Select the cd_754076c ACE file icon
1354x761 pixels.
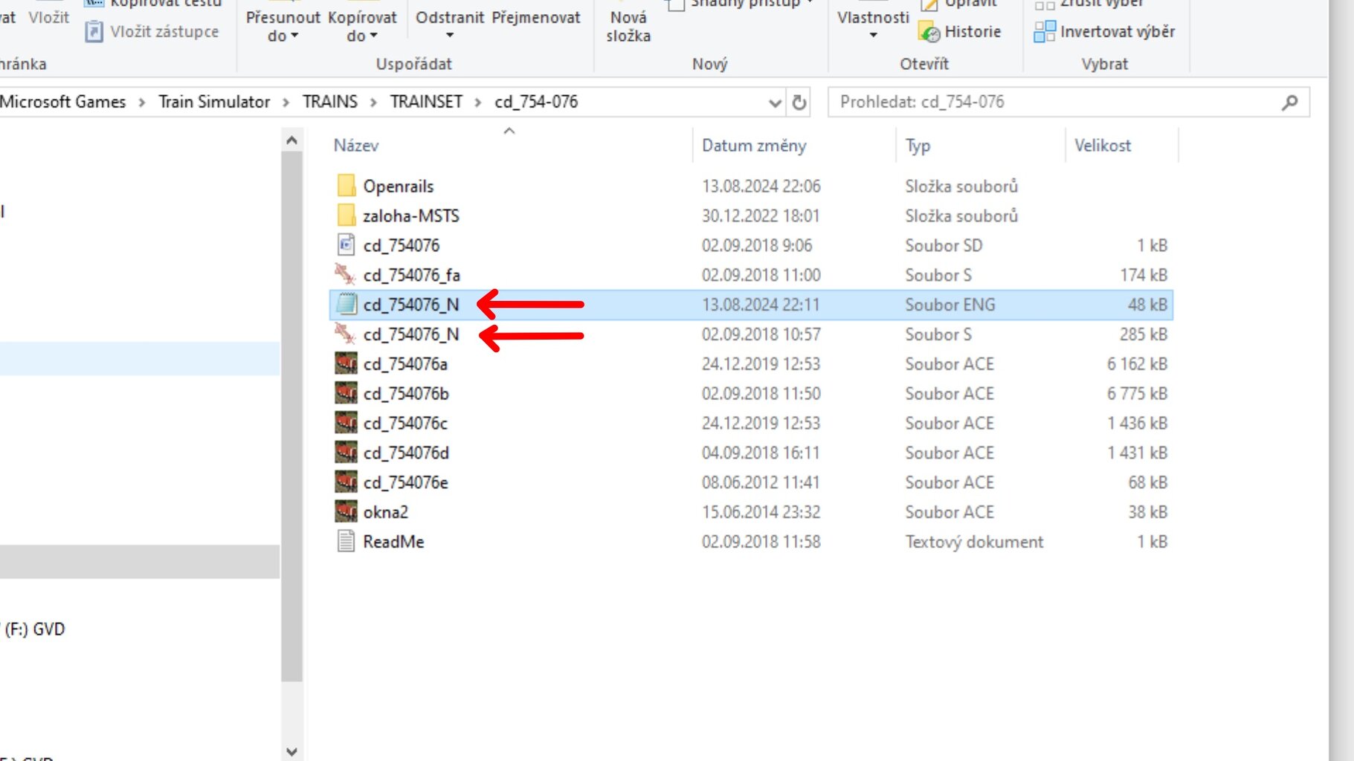tap(346, 423)
